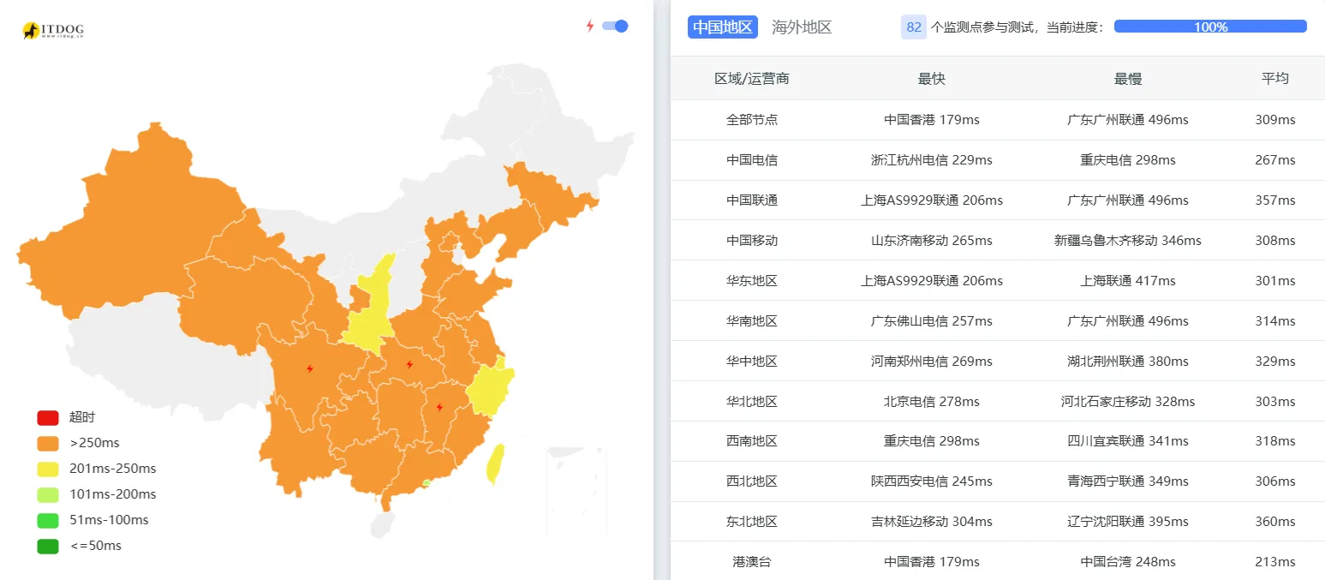Click the lightning marker on Sichuan province
Image resolution: width=1325 pixels, height=580 pixels.
tap(310, 369)
